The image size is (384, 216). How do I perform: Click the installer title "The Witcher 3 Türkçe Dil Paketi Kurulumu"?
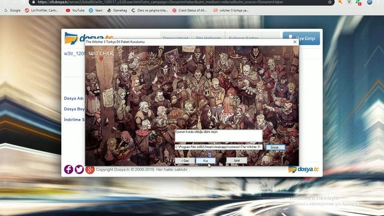tap(115, 42)
